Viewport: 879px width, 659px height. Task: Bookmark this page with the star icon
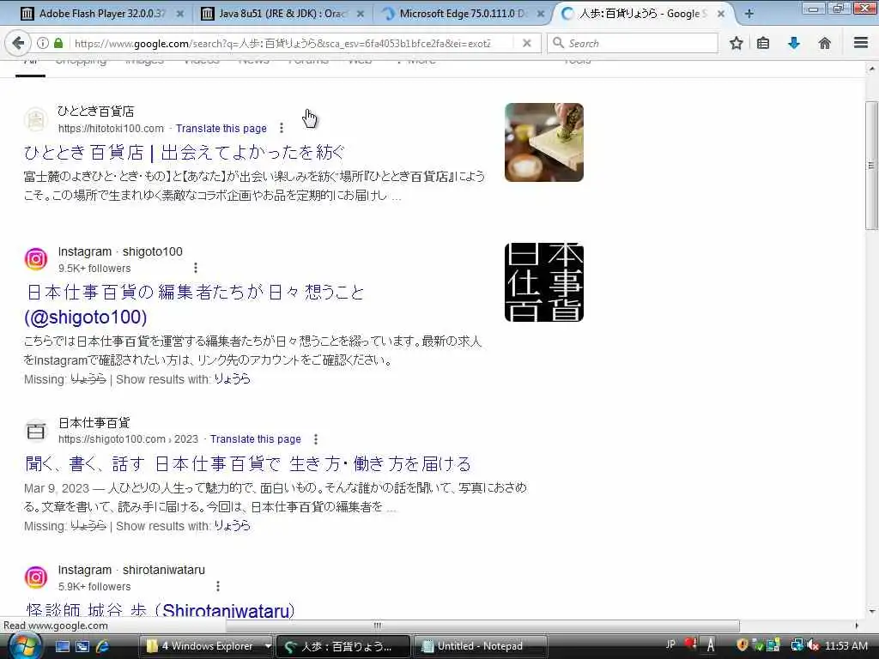[x=736, y=43]
